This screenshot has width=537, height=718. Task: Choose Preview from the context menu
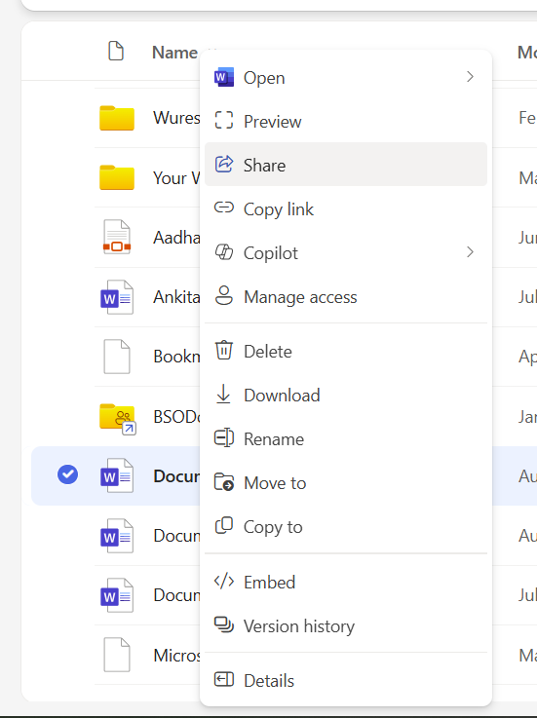tap(346, 121)
